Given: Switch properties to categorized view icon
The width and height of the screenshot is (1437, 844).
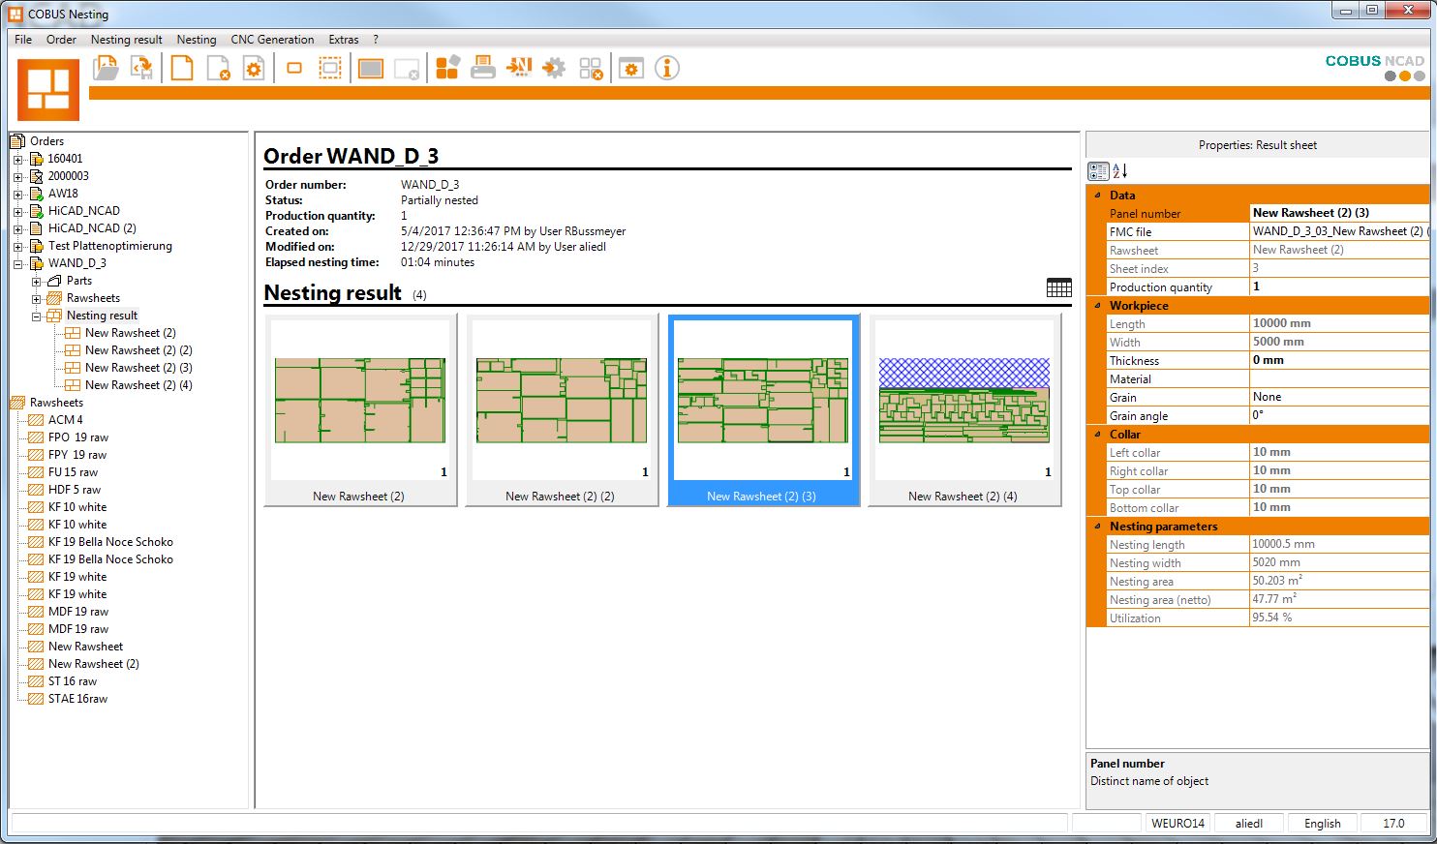Looking at the screenshot, I should tap(1098, 171).
